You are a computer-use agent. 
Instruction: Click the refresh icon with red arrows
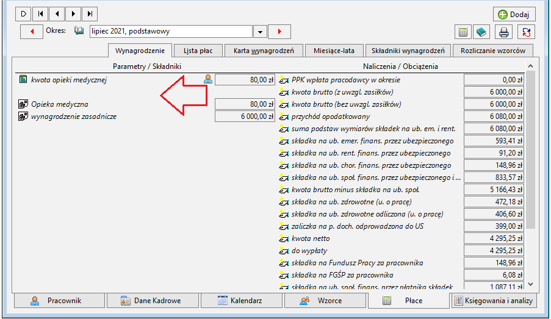[x=527, y=32]
